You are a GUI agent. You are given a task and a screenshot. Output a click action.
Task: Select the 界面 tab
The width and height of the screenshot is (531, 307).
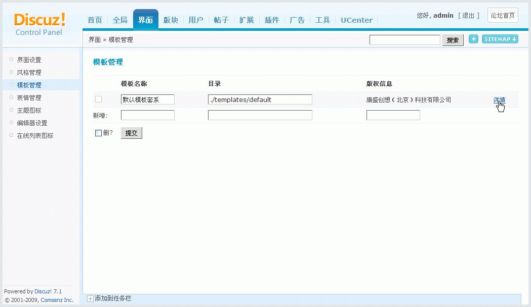click(146, 20)
